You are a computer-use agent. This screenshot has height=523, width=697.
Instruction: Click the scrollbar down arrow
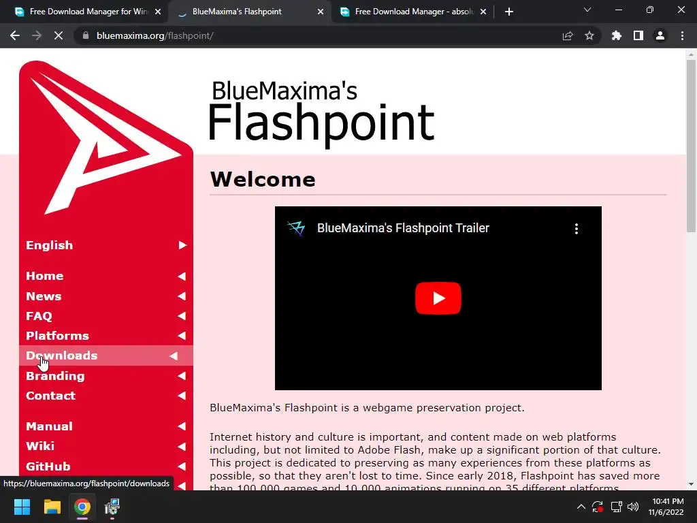691,484
